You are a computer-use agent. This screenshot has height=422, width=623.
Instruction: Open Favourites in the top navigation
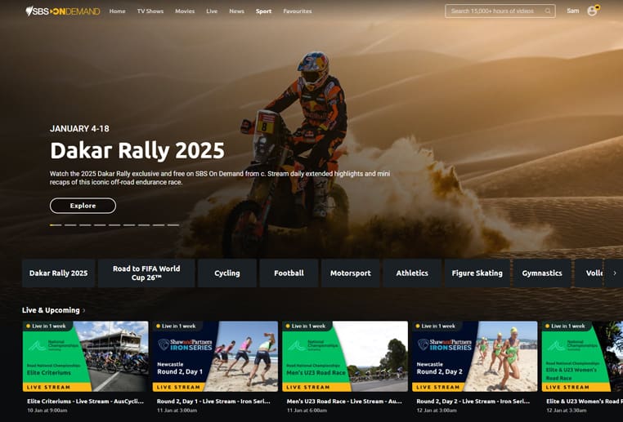(x=298, y=11)
